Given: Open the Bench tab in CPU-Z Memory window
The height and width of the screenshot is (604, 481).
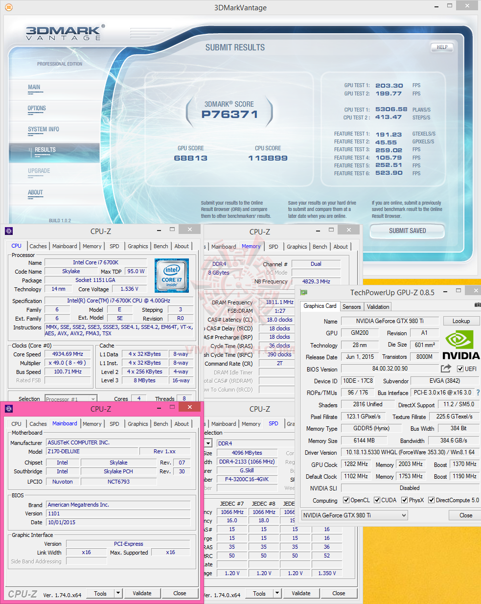Looking at the screenshot, I should click(320, 247).
